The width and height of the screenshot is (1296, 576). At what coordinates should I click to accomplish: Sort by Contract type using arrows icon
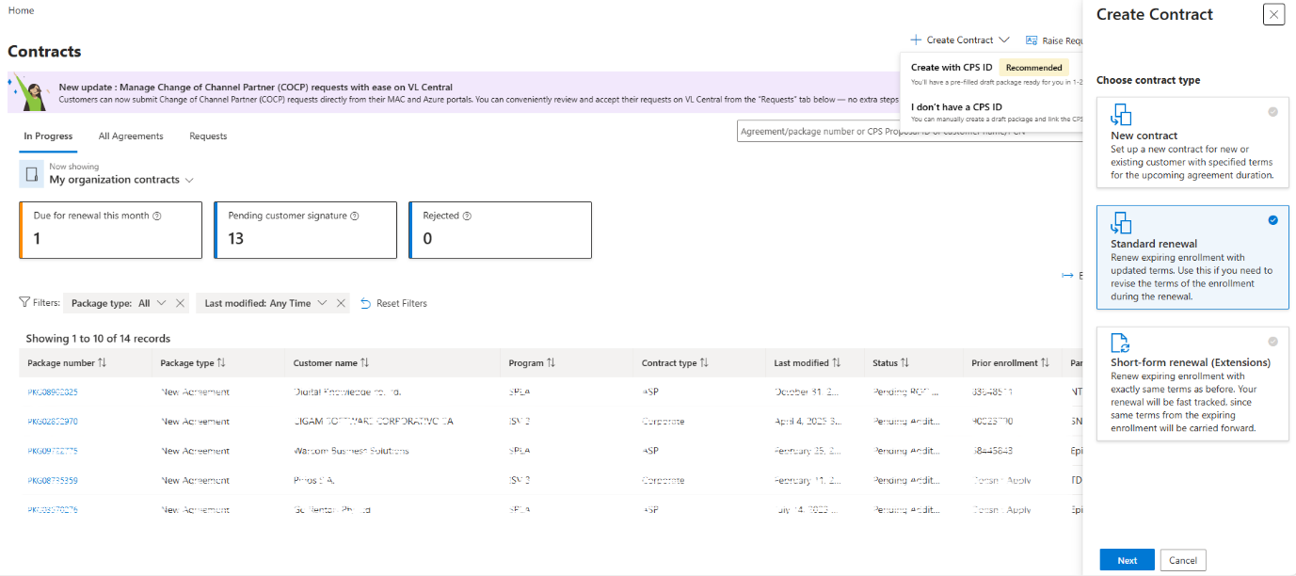704,362
